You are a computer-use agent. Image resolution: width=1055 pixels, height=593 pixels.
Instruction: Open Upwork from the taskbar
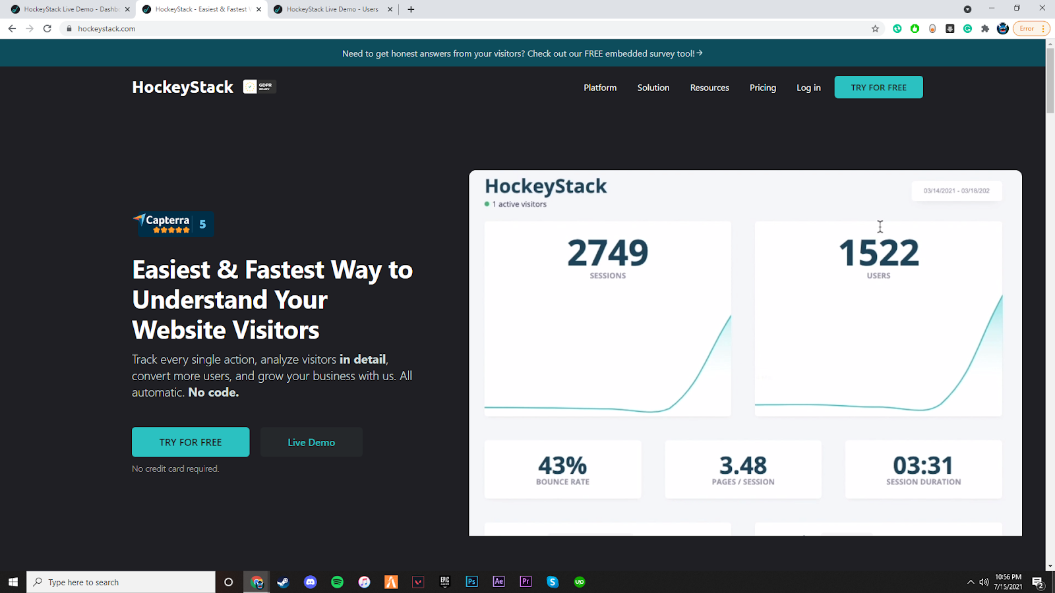[x=580, y=582]
